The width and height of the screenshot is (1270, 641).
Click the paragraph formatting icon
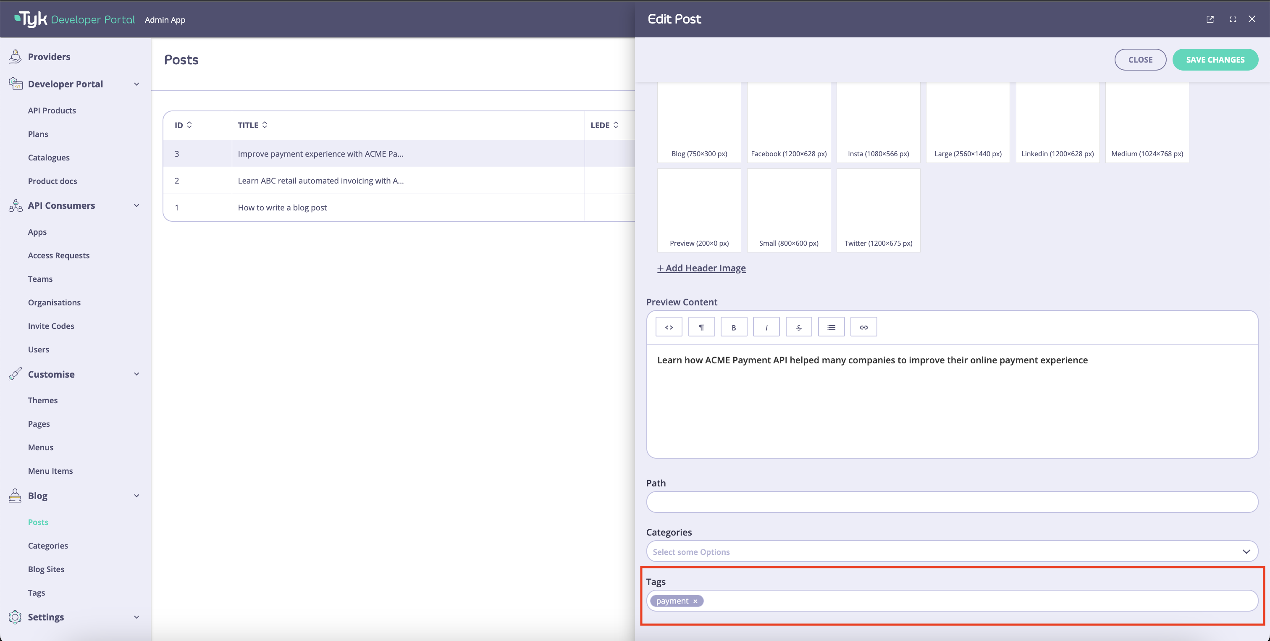click(701, 326)
